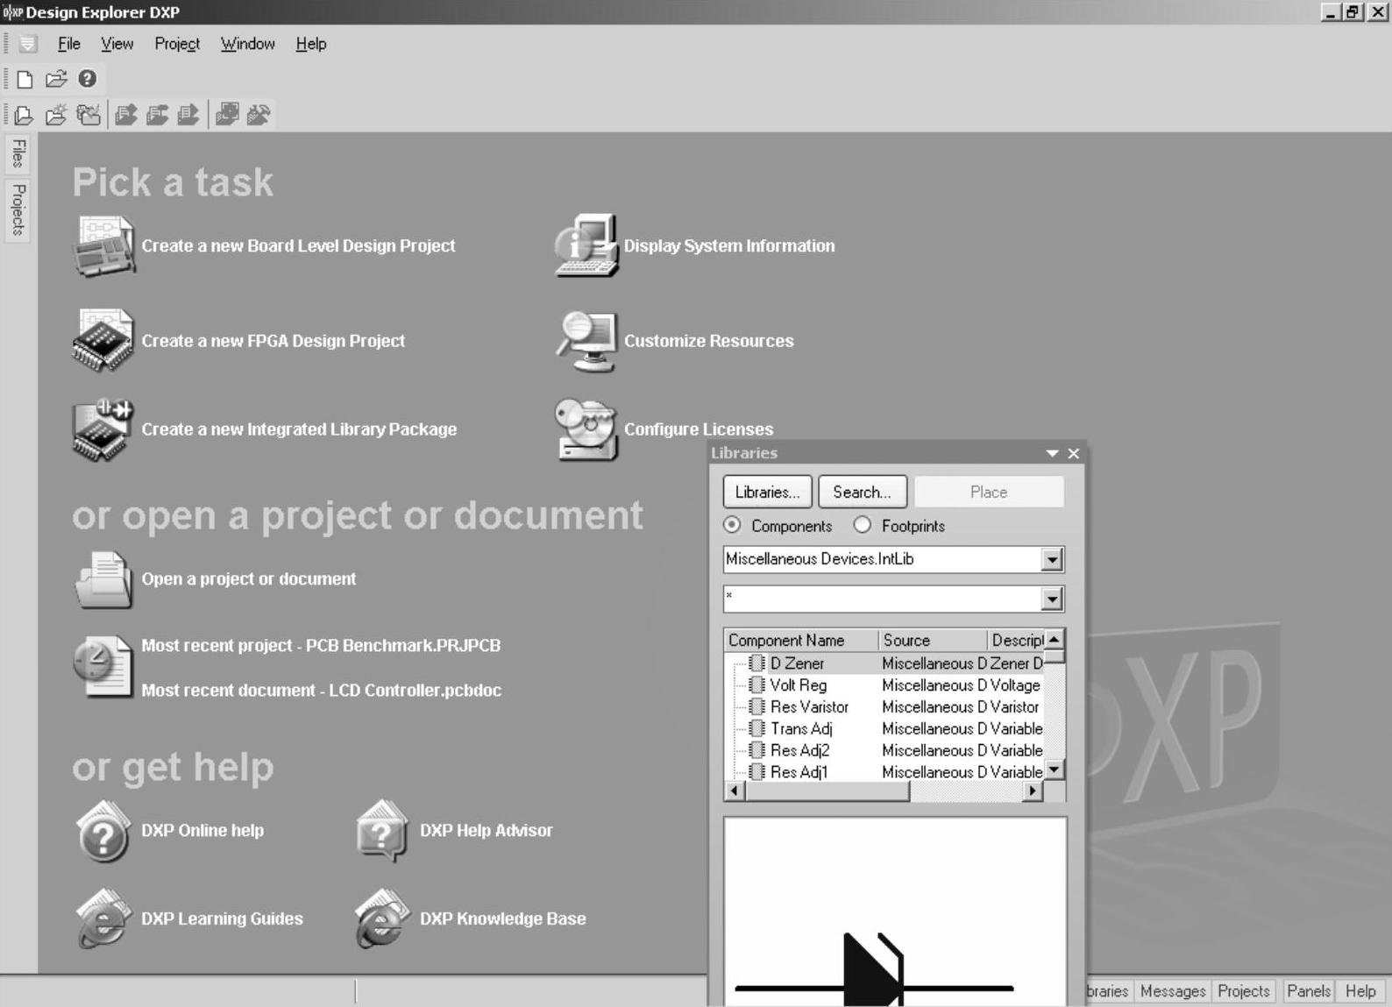Click the Customize Resources magnifier icon
The width and height of the screenshot is (1392, 1007).
tap(586, 341)
